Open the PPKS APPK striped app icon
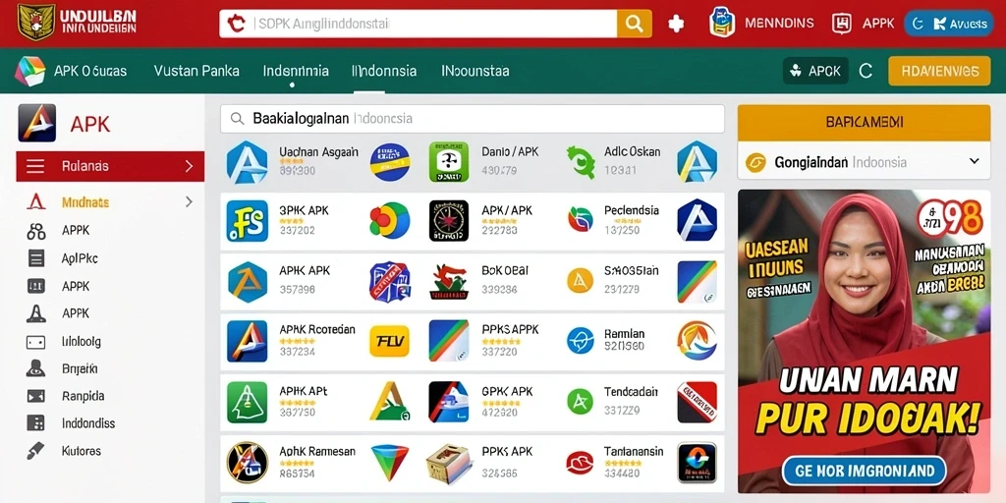Screen dimensions: 1006x503 pyautogui.click(x=448, y=341)
